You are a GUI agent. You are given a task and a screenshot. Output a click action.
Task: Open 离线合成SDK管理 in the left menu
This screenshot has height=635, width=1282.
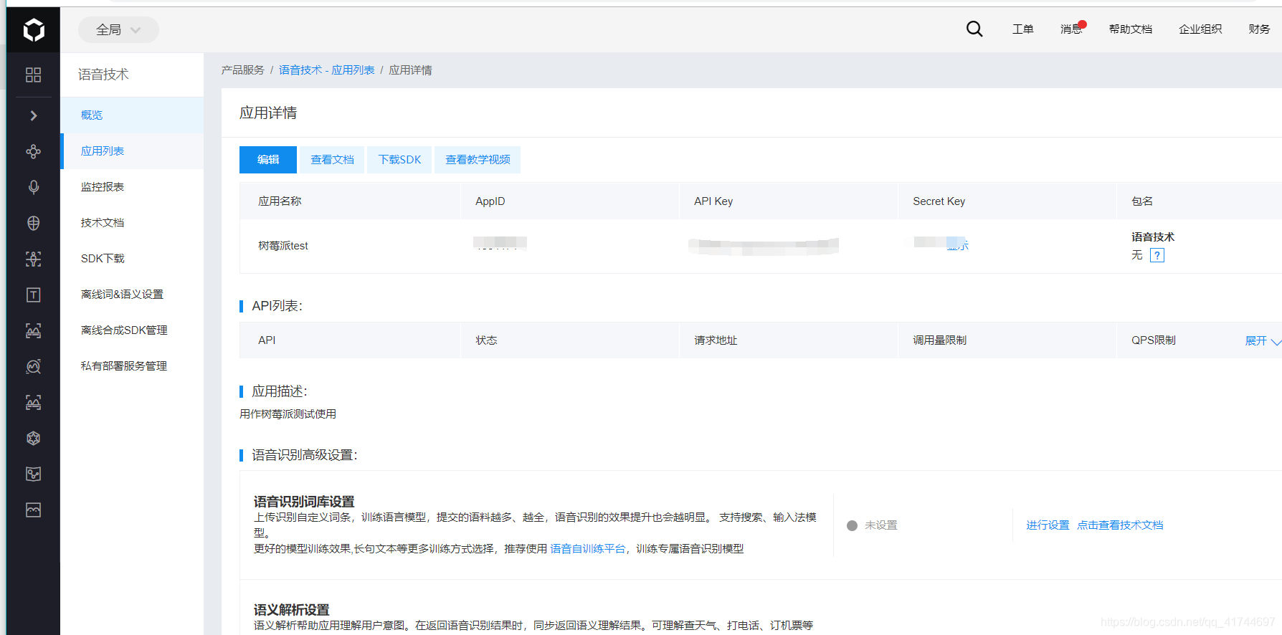[132, 330]
